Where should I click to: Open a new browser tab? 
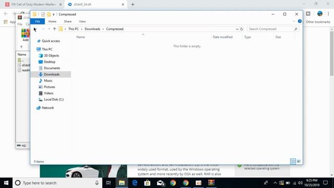tap(133, 4)
